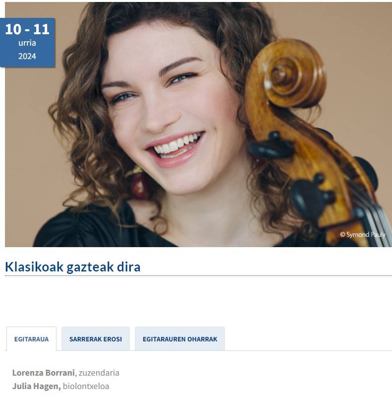Viewport: 392px width, 397px height.
Task: Click the Lorenza Borrani name
Action: click(x=44, y=373)
